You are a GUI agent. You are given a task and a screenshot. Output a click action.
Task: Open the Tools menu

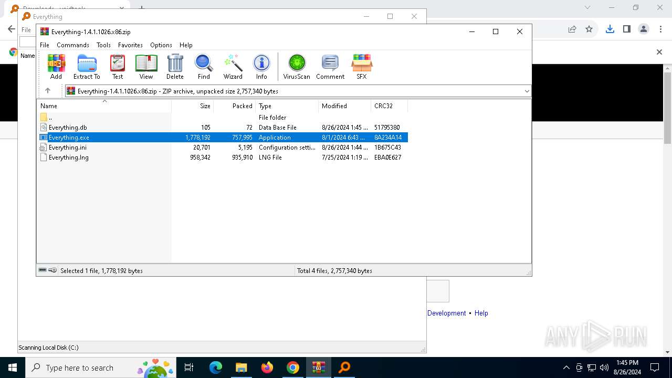[x=103, y=45]
